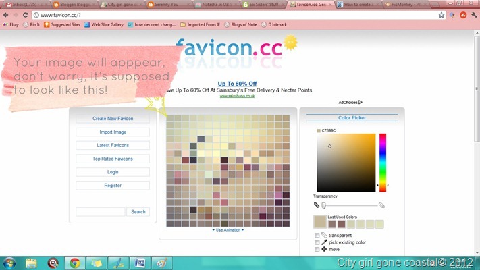The width and height of the screenshot is (480, 270).
Task: Open the Up To 60% Off ad link
Action: pos(237,84)
